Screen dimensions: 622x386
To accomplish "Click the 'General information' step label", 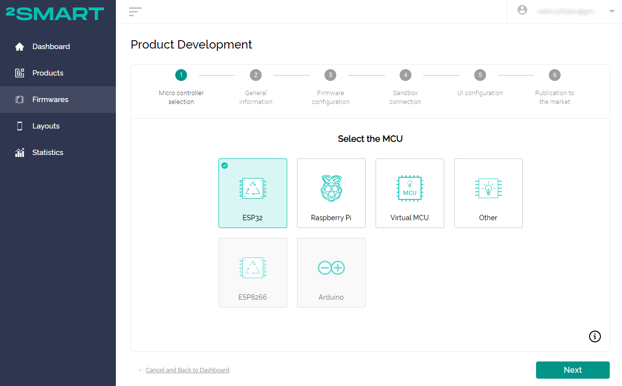I will 256,97.
